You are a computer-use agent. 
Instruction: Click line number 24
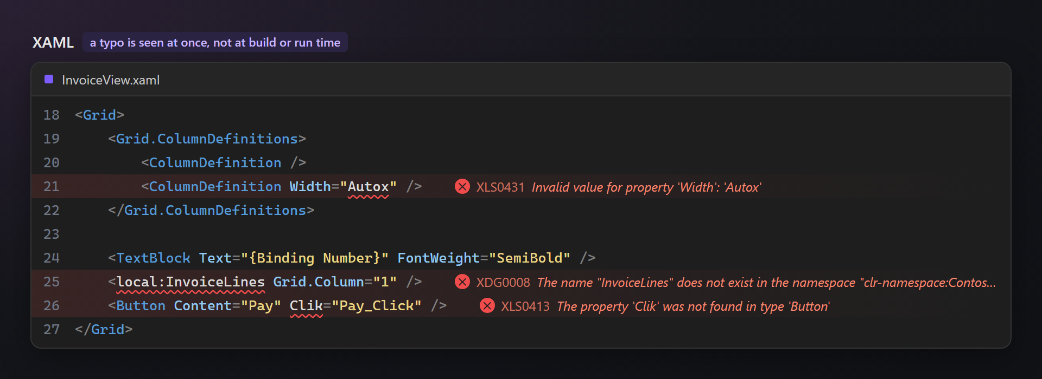(x=52, y=258)
